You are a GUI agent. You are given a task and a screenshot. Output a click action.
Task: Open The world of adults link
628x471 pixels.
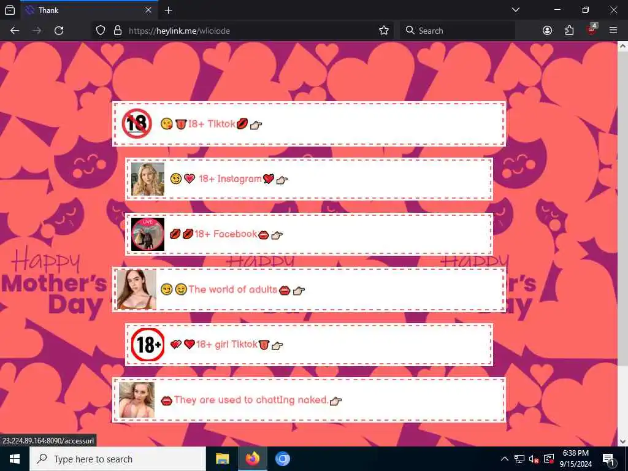(x=309, y=289)
